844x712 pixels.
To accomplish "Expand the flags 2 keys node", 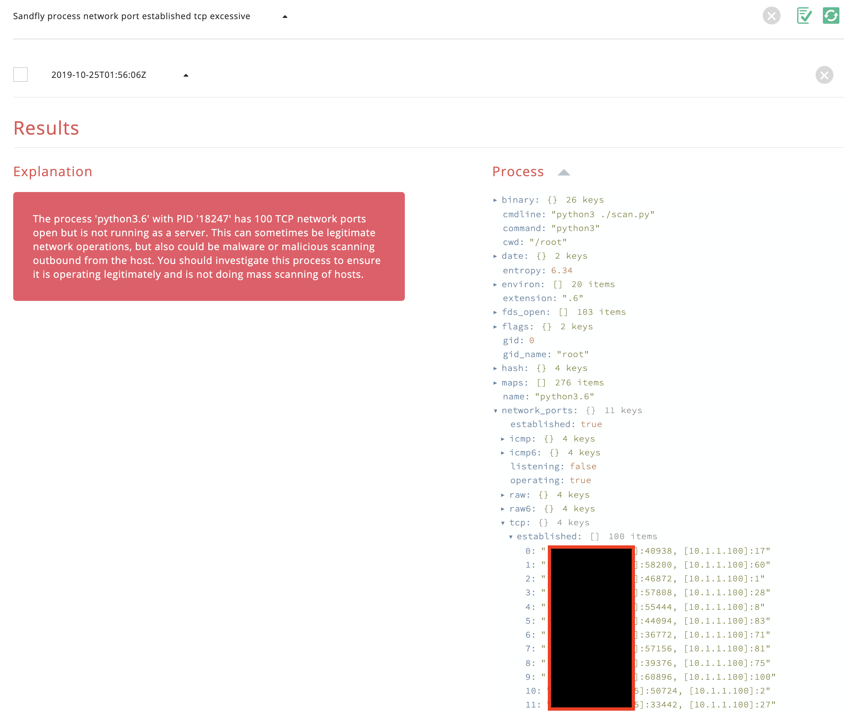I will pyautogui.click(x=495, y=327).
